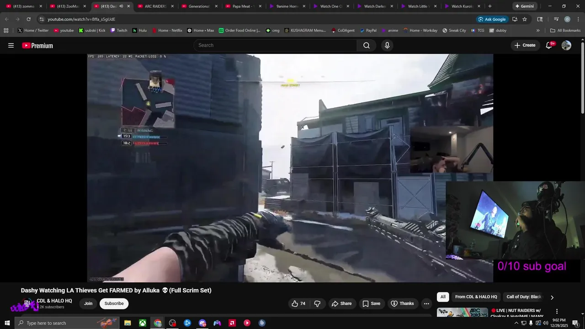Open the Xbox app from the taskbar
The width and height of the screenshot is (585, 329).
pyautogui.click(x=143, y=323)
